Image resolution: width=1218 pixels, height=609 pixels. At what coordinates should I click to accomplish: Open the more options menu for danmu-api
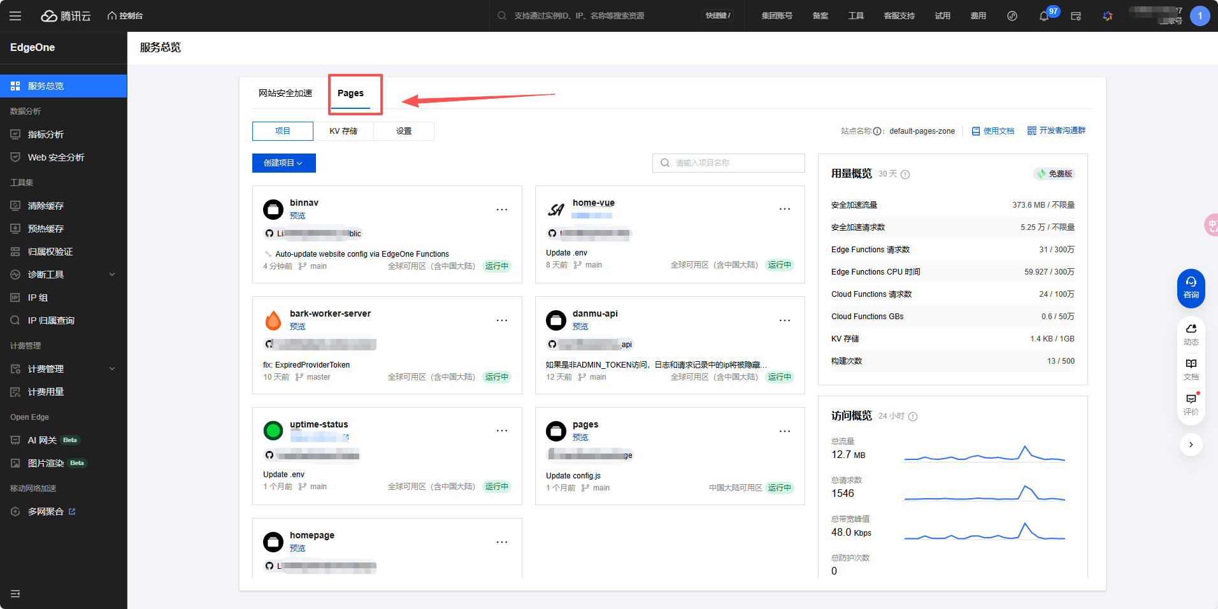pos(785,320)
